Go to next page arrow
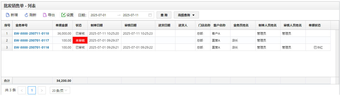 pyautogui.click(x=42, y=90)
